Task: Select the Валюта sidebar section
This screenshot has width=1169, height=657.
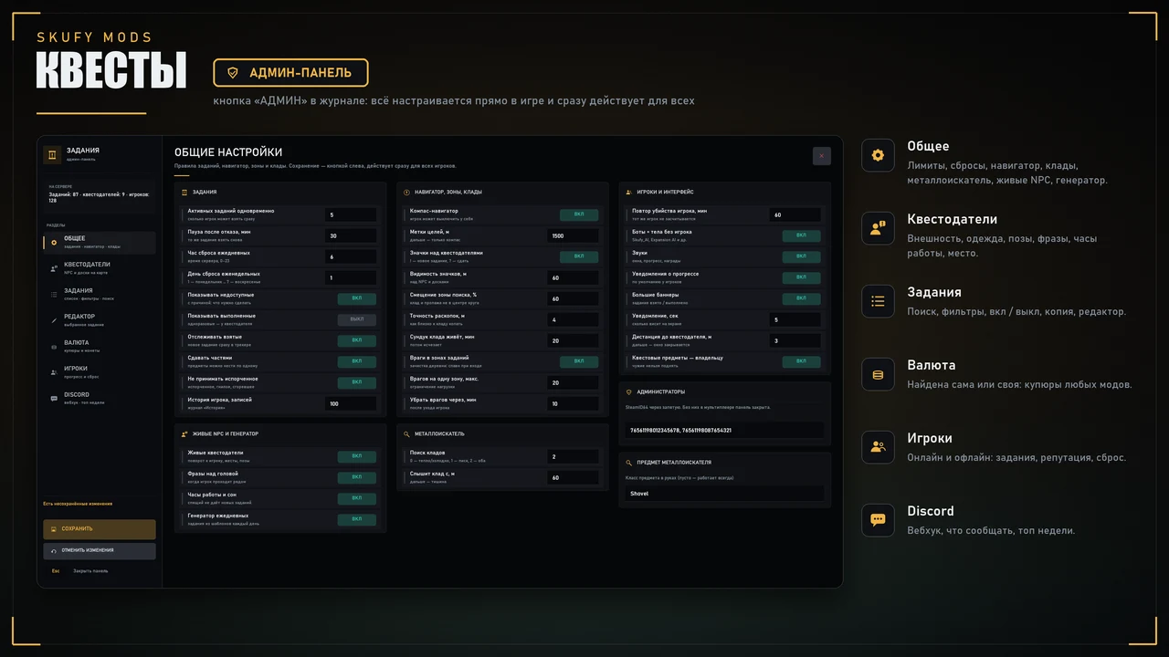Action: pos(100,347)
